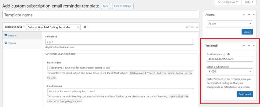
Task: Click the Template name input field
Action: point(101,15)
